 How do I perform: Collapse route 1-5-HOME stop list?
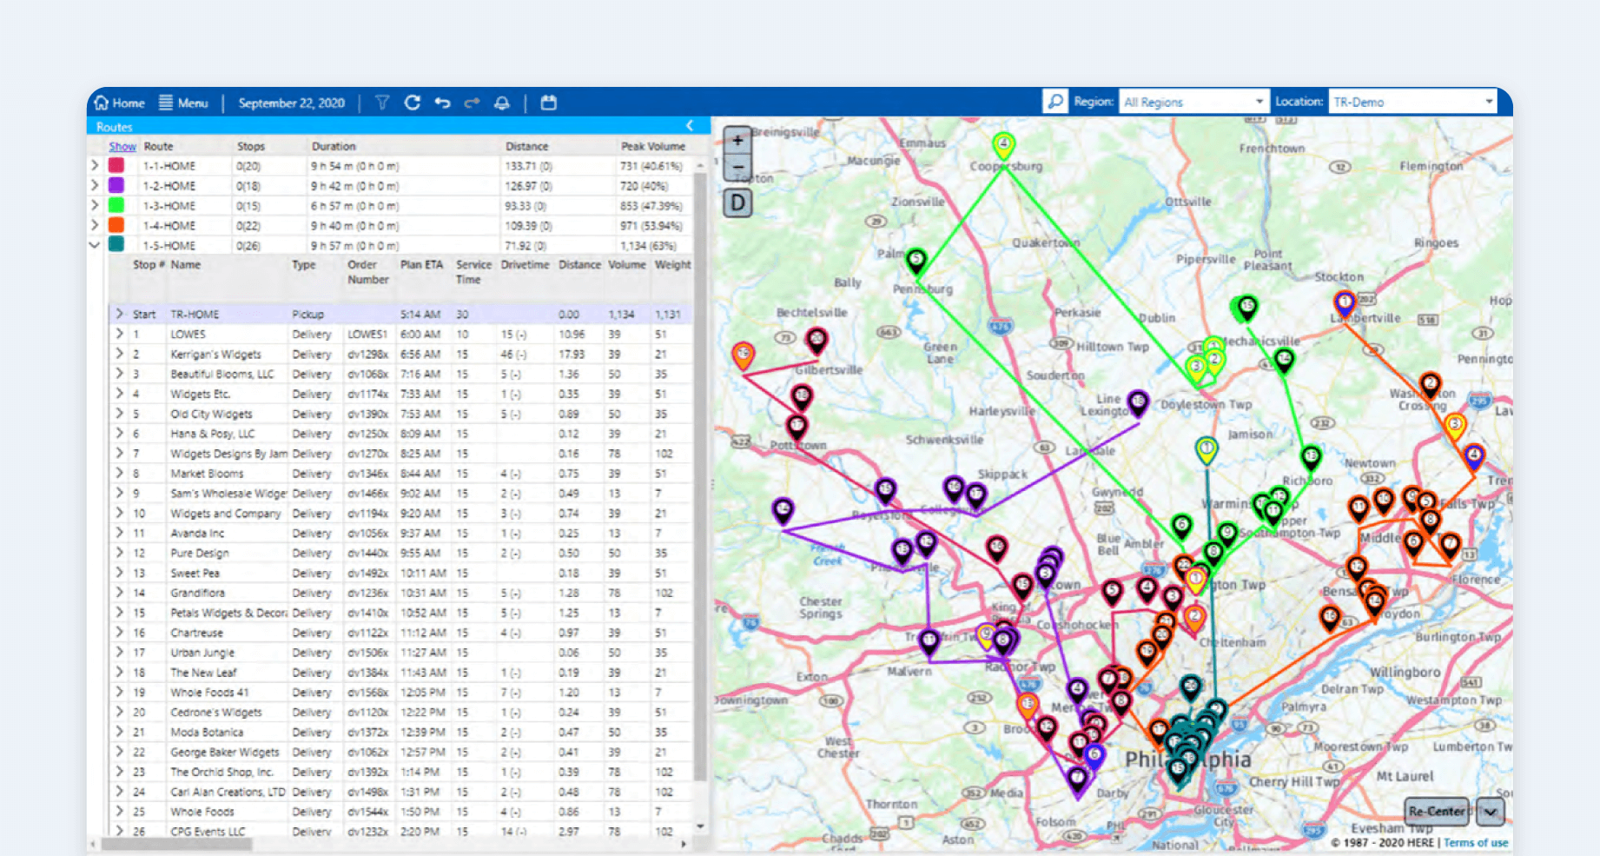(94, 245)
